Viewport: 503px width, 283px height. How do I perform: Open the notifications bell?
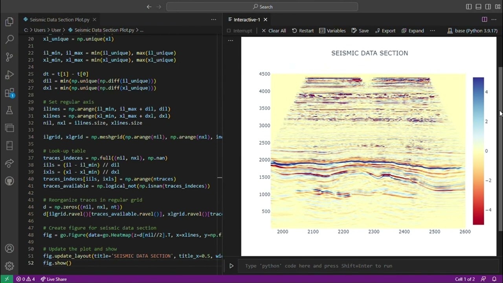click(x=494, y=279)
